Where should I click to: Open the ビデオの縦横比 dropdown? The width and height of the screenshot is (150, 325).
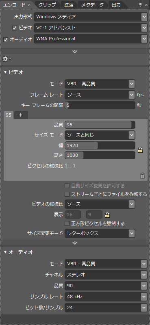point(100,204)
